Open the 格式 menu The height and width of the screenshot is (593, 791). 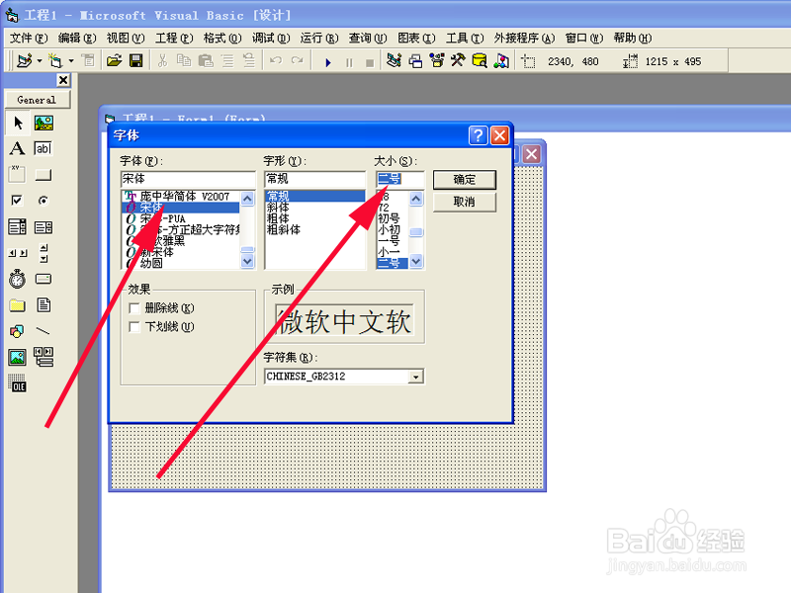(221, 39)
